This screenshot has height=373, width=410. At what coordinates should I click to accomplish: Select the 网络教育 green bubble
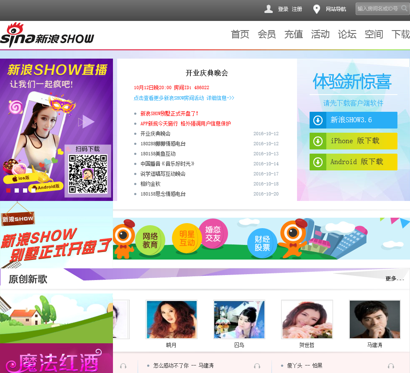pyautogui.click(x=150, y=240)
